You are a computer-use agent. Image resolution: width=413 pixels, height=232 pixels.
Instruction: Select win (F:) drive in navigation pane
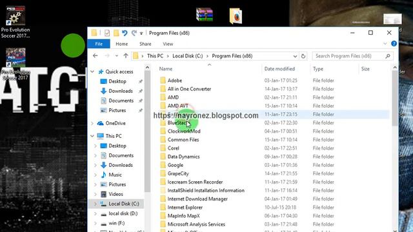pyautogui.click(x=116, y=223)
